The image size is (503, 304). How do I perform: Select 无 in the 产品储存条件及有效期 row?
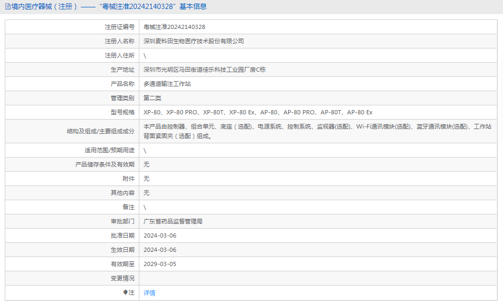click(146, 164)
